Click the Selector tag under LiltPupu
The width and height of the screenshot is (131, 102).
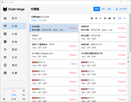pyautogui.click(x=35, y=20)
